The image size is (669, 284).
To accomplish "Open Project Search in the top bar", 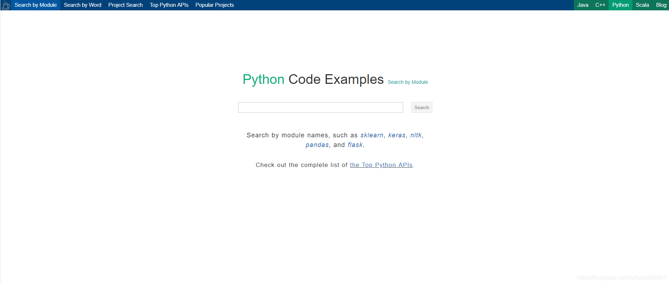I will tap(125, 5).
